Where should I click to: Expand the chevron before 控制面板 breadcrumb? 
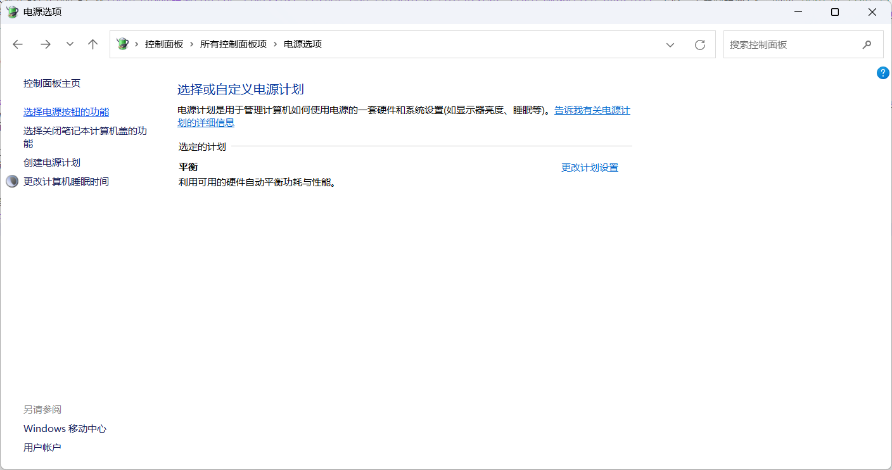tap(137, 44)
